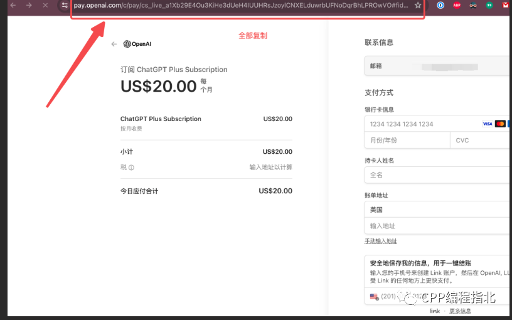
Task: Click the browser back arrow button
Action: tap(13, 5)
